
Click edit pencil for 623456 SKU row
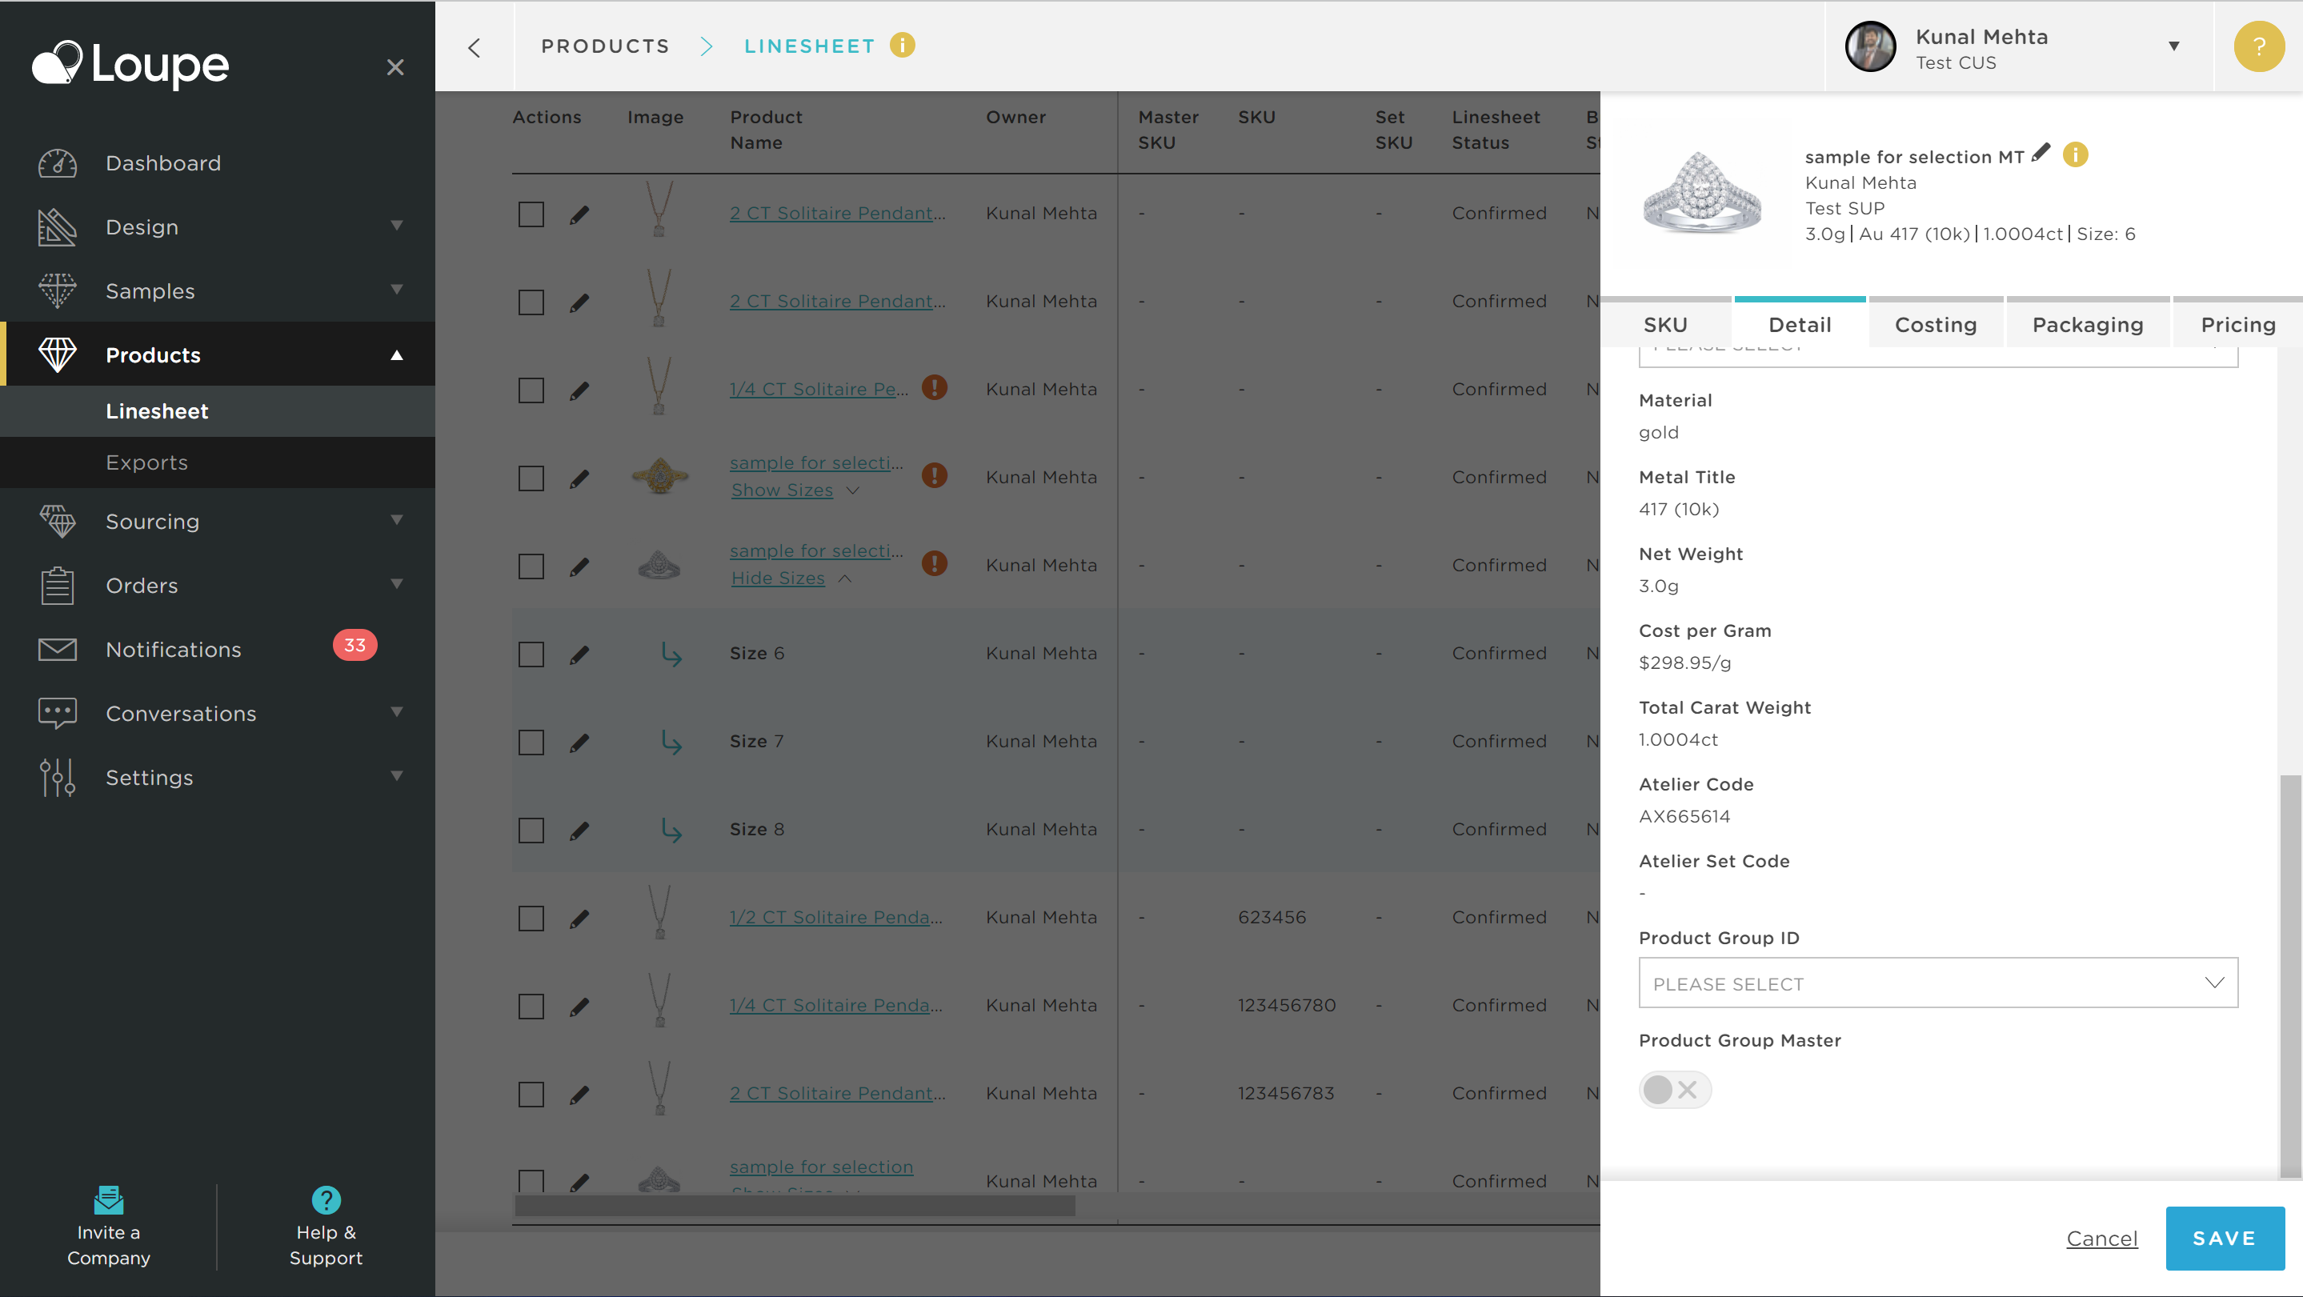tap(579, 919)
